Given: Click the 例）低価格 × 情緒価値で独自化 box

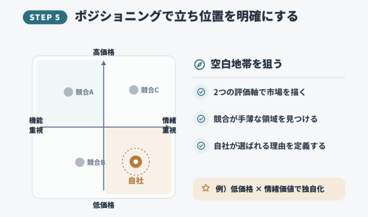Looking at the screenshot, I should click(269, 189).
